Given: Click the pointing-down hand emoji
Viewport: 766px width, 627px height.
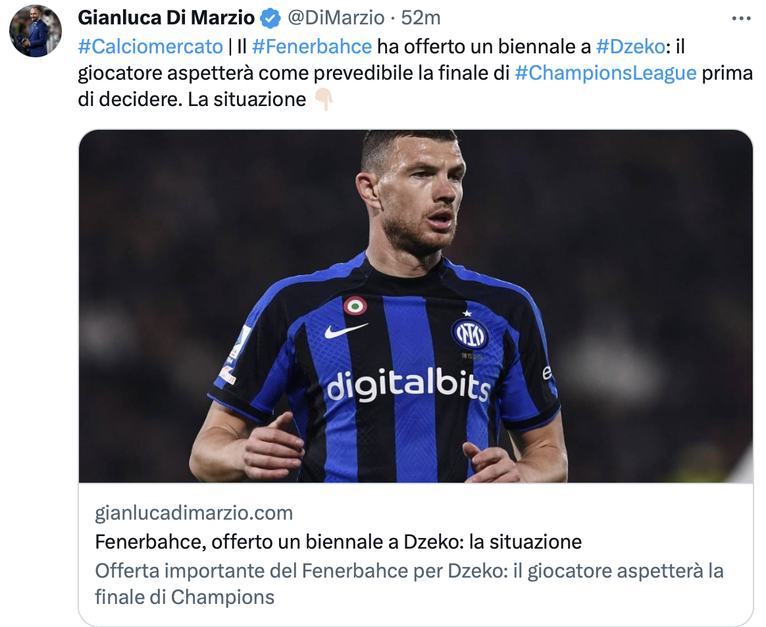Looking at the screenshot, I should pyautogui.click(x=324, y=99).
